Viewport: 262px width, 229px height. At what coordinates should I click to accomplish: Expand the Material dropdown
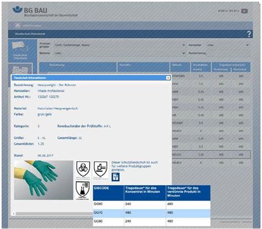[120, 53]
